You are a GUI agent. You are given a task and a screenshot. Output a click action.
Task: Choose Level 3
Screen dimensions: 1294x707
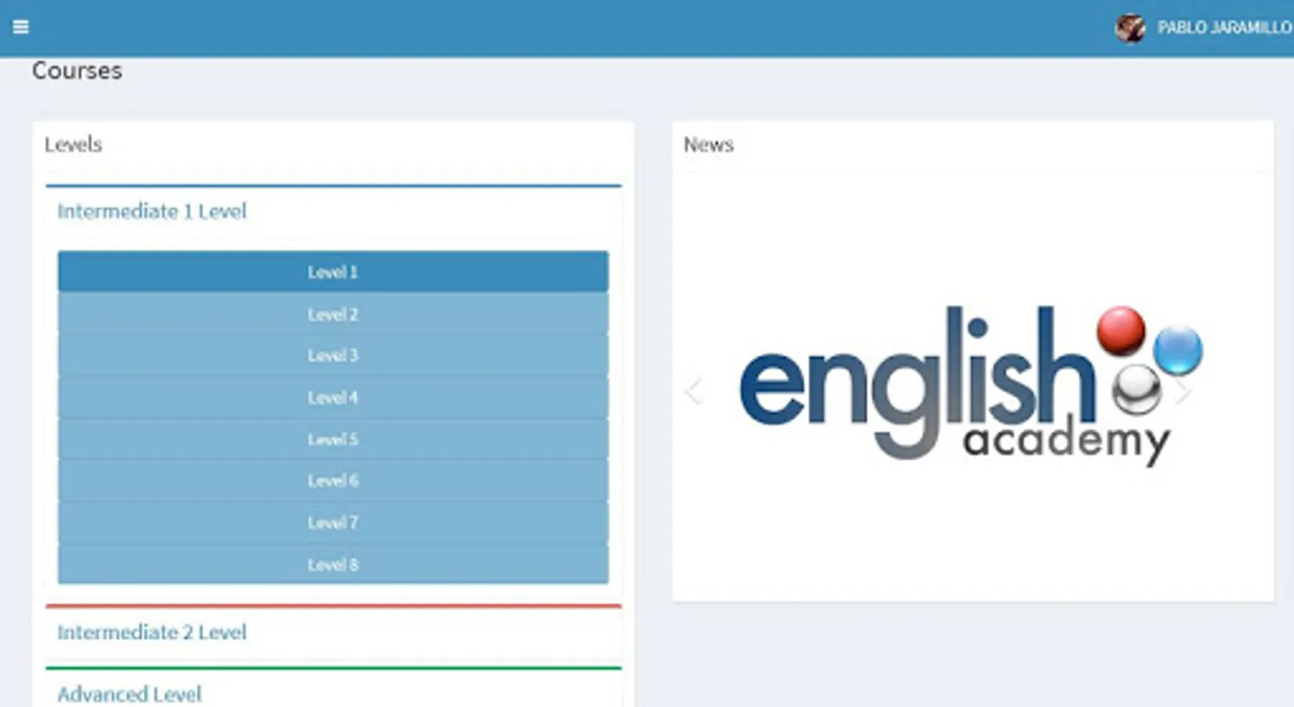333,356
